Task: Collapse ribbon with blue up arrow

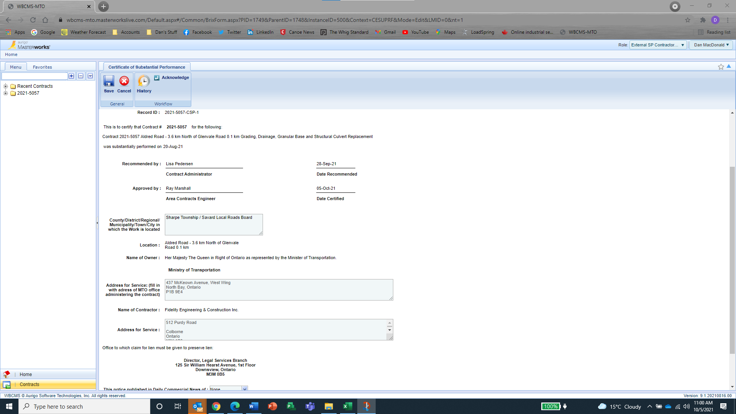Action: (729, 66)
